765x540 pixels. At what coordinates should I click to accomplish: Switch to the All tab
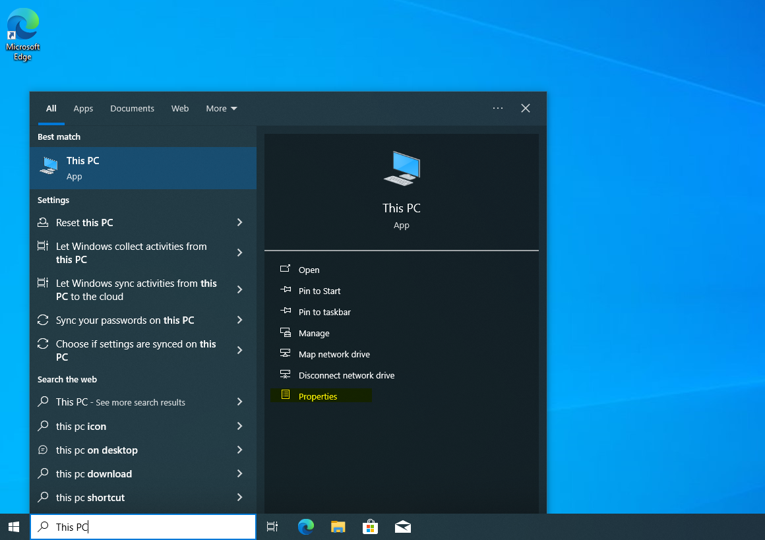51,108
